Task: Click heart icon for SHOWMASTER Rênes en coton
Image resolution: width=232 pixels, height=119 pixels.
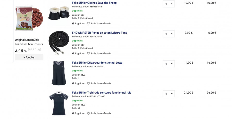Action: (88, 54)
